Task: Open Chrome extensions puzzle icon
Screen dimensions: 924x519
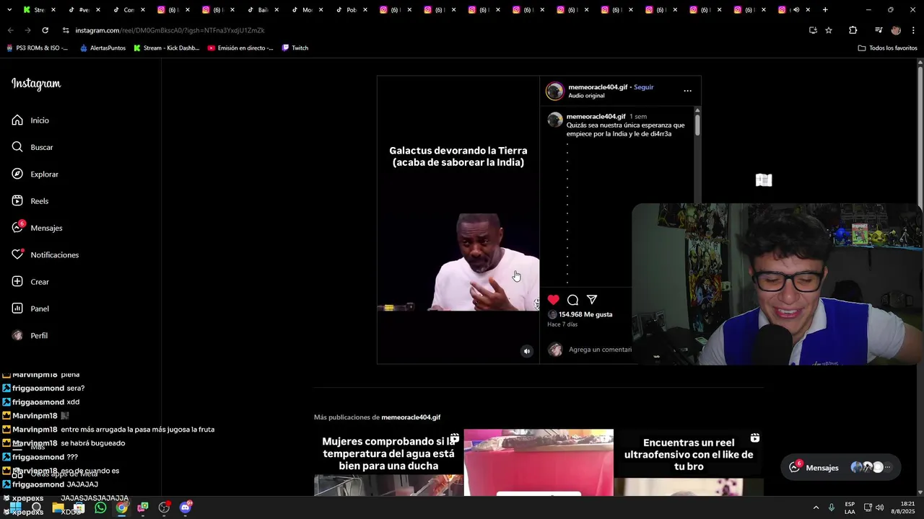Action: (853, 30)
